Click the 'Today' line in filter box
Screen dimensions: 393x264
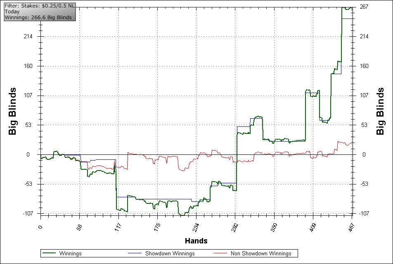(x=12, y=12)
